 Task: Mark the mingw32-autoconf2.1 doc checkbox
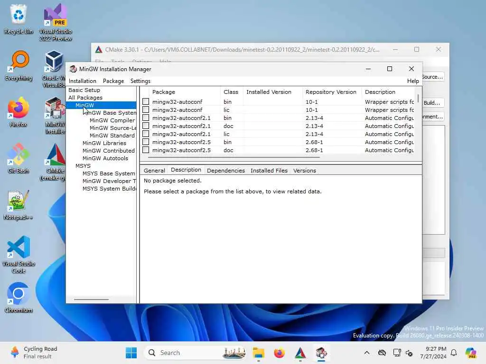point(146,126)
